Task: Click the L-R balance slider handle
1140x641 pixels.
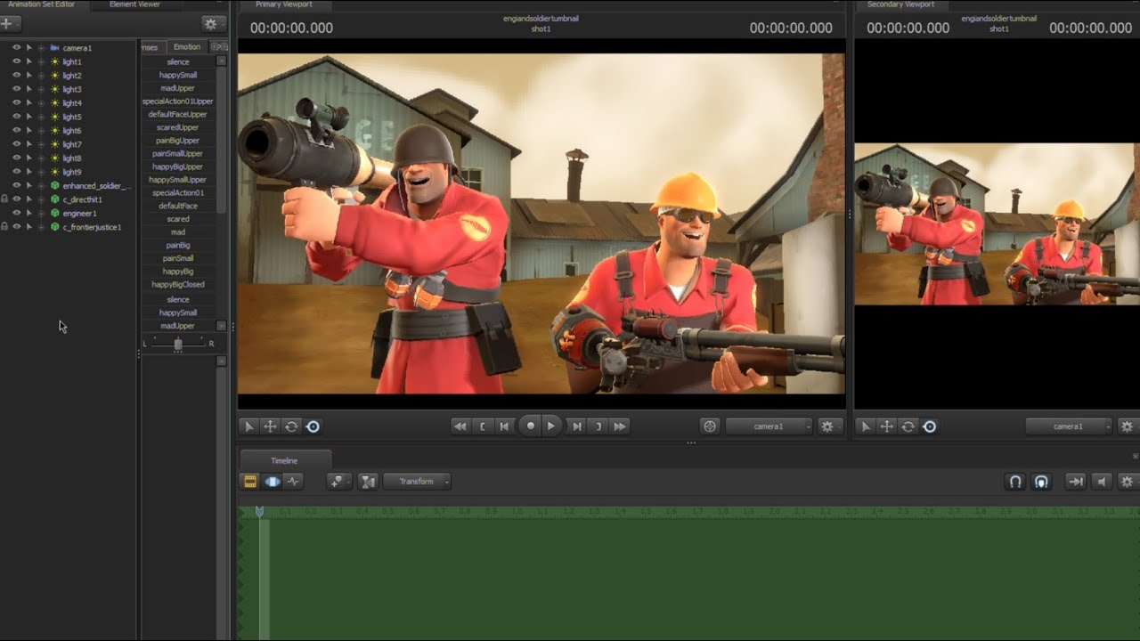Action: tap(178, 344)
